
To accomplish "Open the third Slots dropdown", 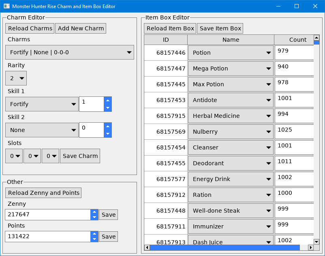I will tap(50, 156).
